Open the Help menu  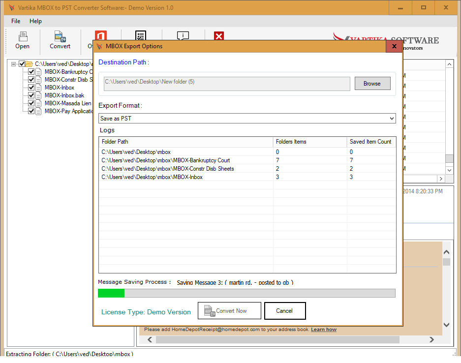[35, 21]
